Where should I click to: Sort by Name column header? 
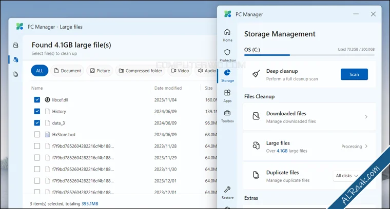(x=37, y=88)
